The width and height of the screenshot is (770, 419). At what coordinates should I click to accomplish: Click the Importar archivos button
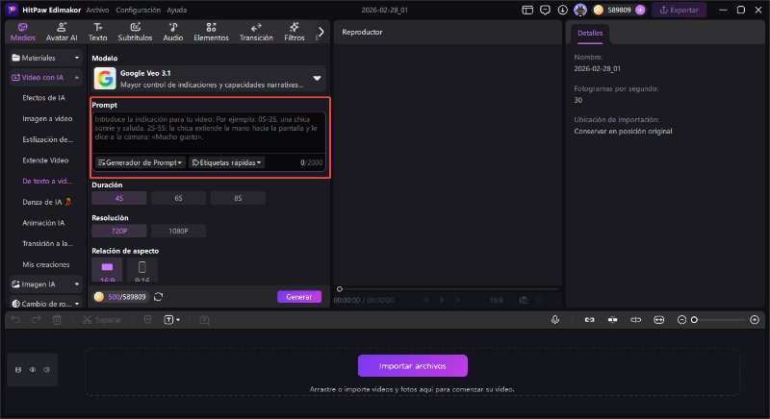click(413, 366)
